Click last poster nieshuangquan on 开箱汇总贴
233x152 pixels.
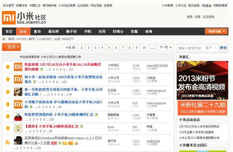[x=156, y=90]
